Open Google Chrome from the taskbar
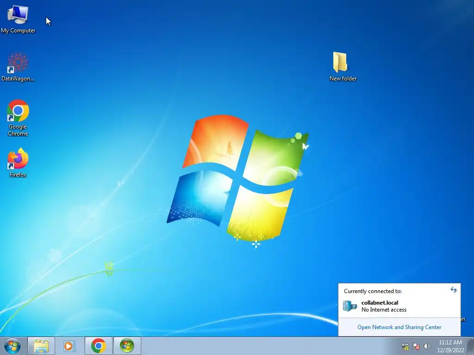474x355 pixels. coord(98,346)
